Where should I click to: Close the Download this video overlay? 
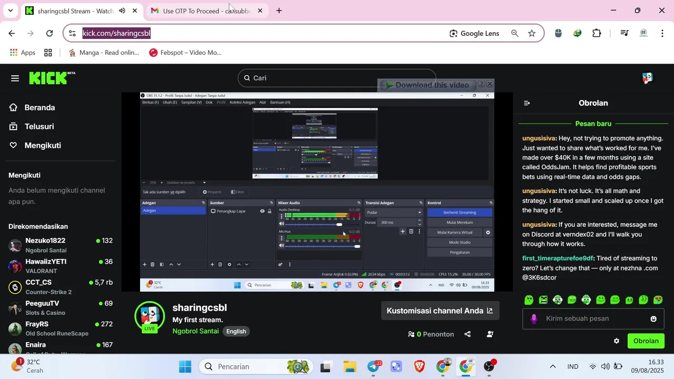[490, 84]
